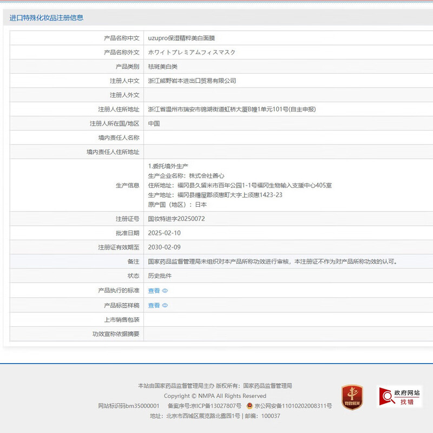
Task: Select the product name uzupro保湿精粹美白面膜
Action: pos(184,38)
